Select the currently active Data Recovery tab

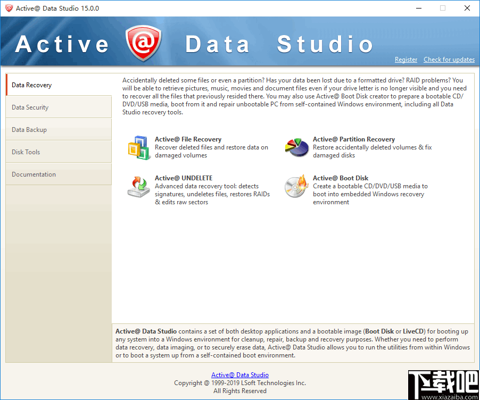[x=31, y=85]
